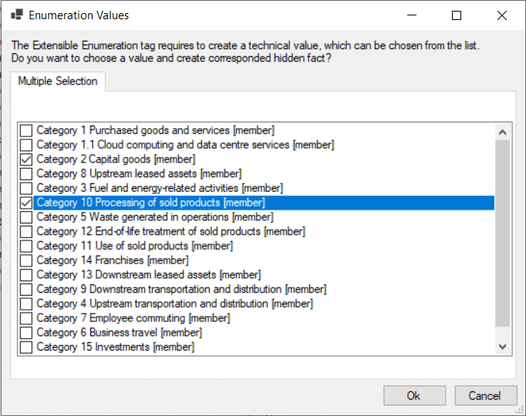Select Category 11 Use of sold products
This screenshot has width=526, height=416.
pyautogui.click(x=26, y=246)
